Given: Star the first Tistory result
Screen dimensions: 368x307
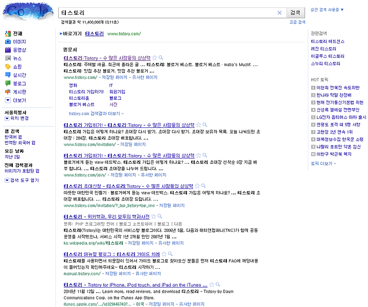Looking at the screenshot, I should pos(154,58).
